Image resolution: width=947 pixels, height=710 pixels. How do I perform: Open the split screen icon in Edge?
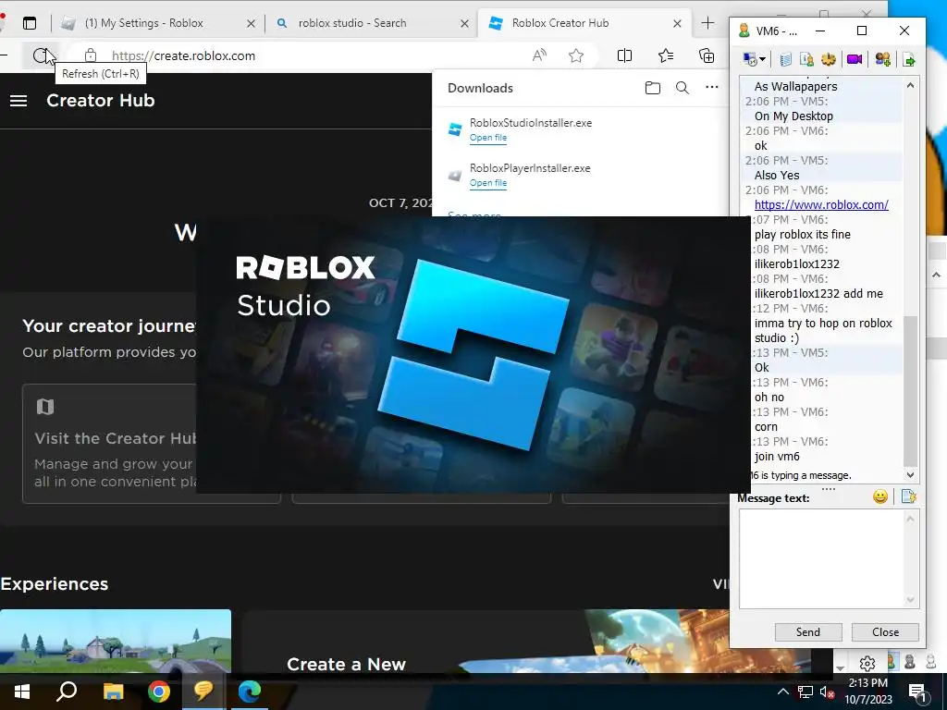point(624,55)
